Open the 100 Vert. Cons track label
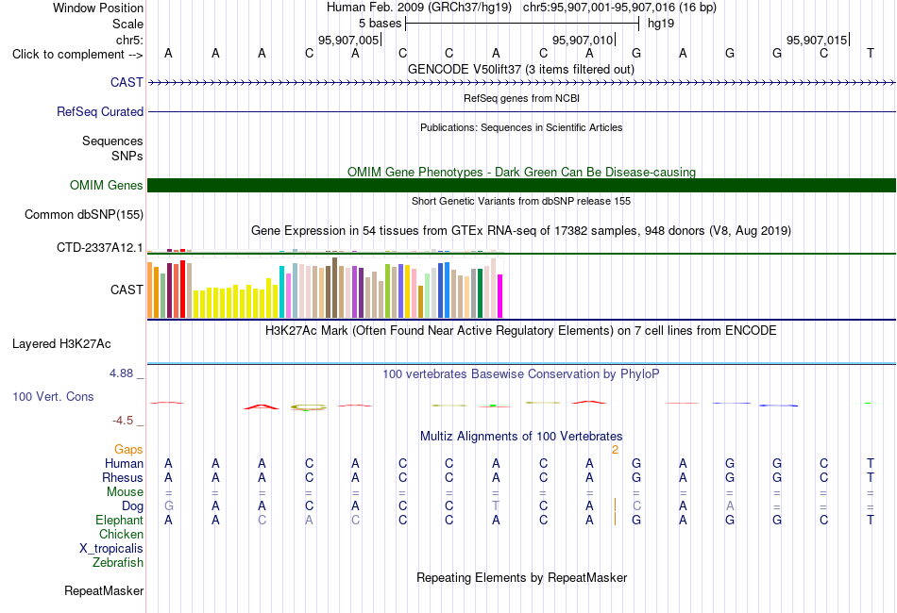The width and height of the screenshot is (897, 613). click(x=53, y=396)
